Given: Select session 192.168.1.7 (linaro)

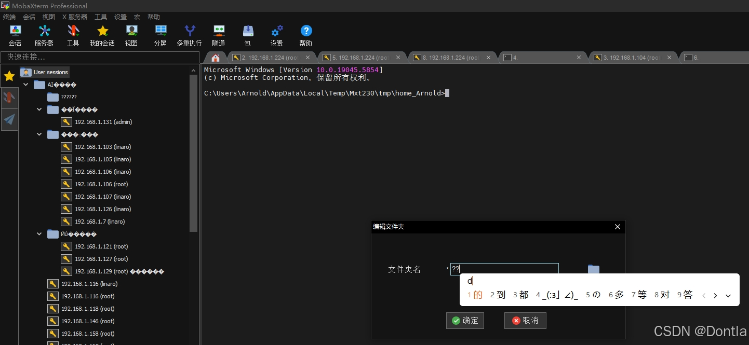Looking at the screenshot, I should pos(93,222).
